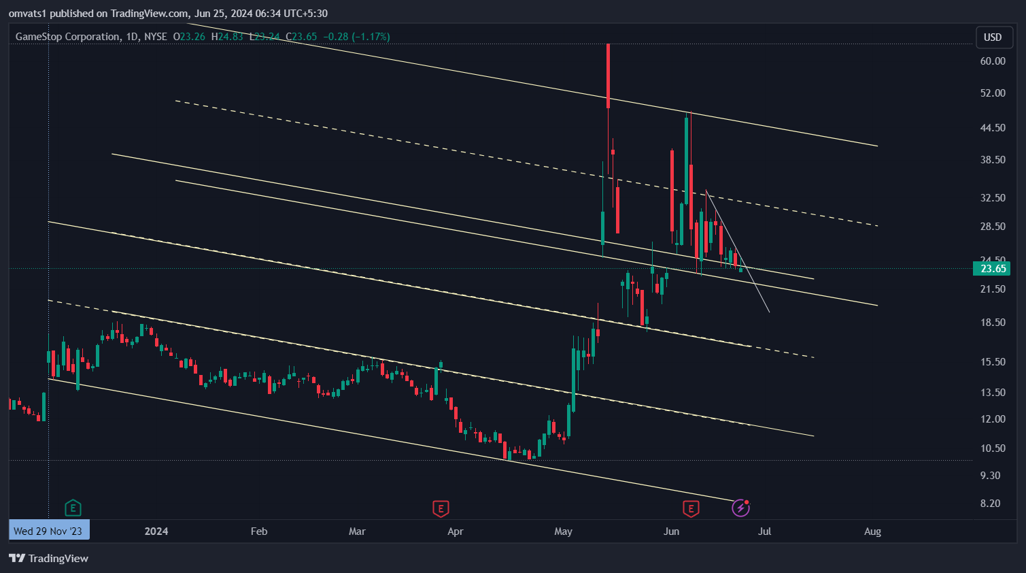Click the 13.50 price axis label
This screenshot has width=1026, height=573.
click(x=993, y=393)
